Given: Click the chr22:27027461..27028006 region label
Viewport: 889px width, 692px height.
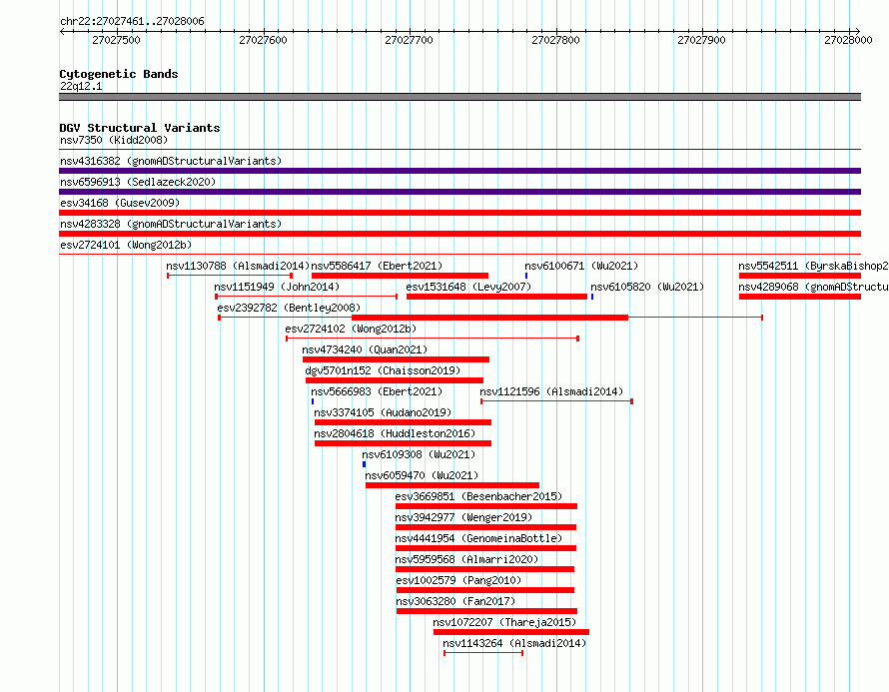Looking at the screenshot, I should click(132, 21).
